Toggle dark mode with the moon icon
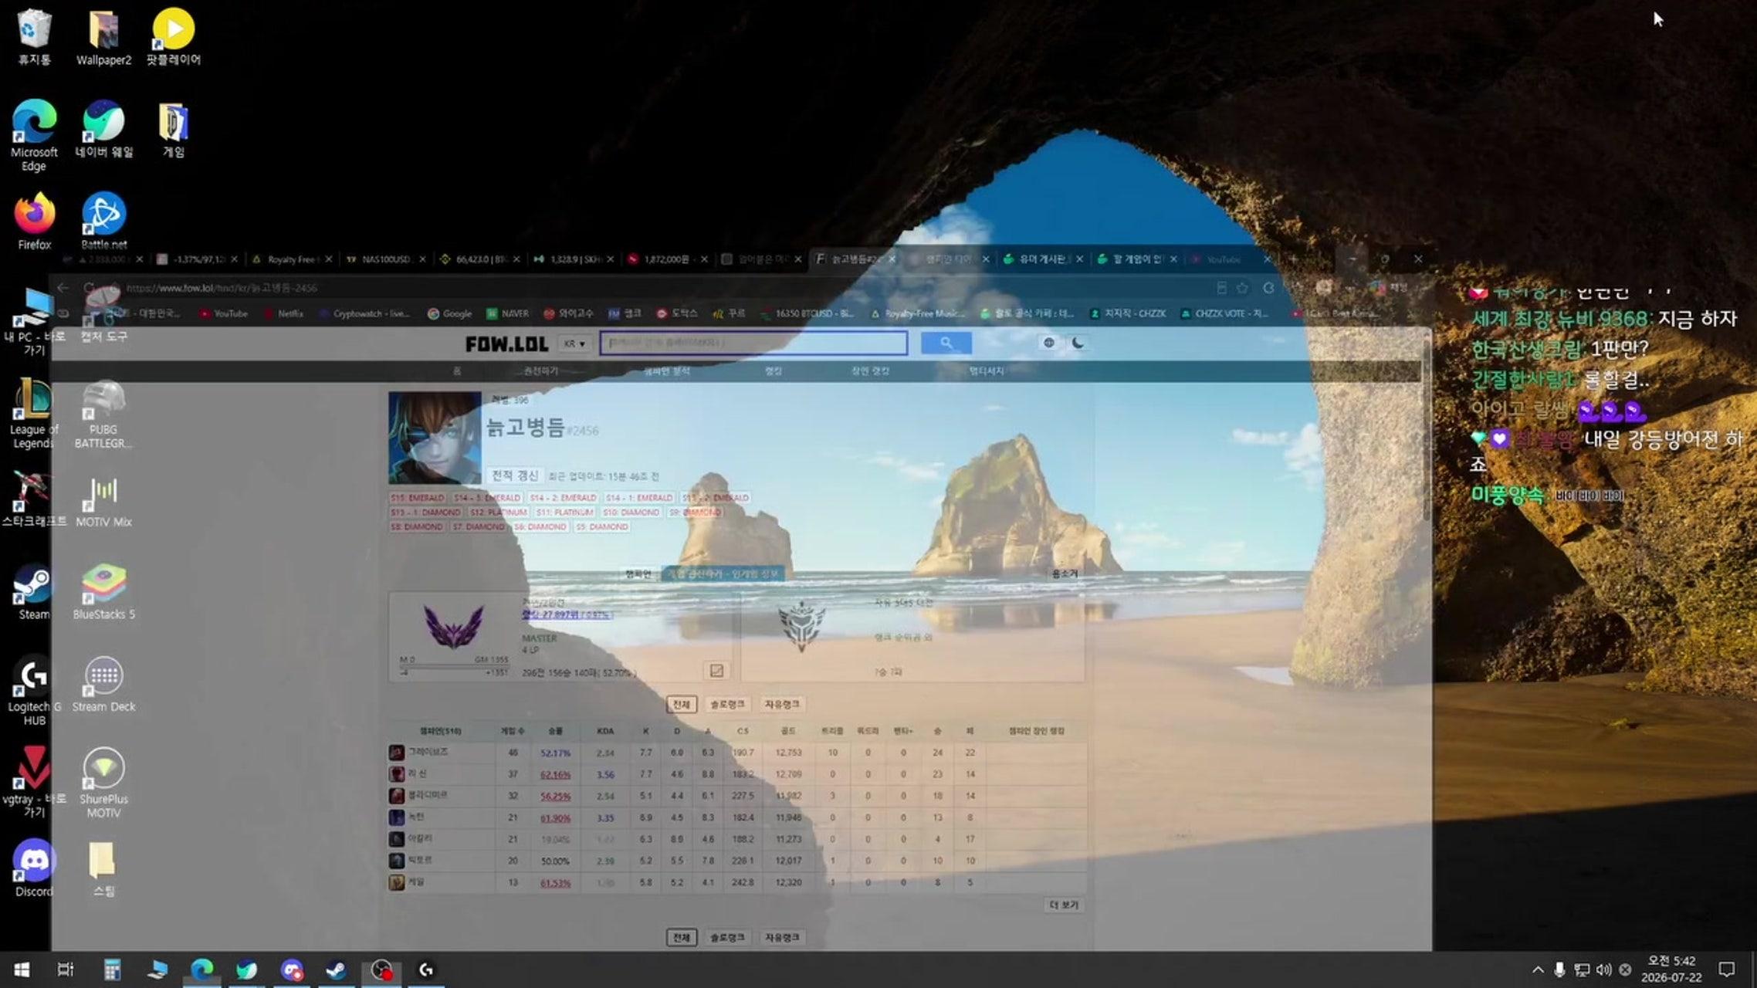Viewport: 1757px width, 988px height. coord(1078,343)
